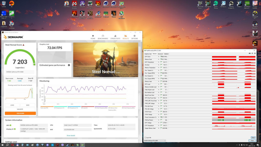Open the NVIDIA GeForce RTX 4080 selector in GPU-Z
Viewport: 261px width, 147px height.
[155, 141]
